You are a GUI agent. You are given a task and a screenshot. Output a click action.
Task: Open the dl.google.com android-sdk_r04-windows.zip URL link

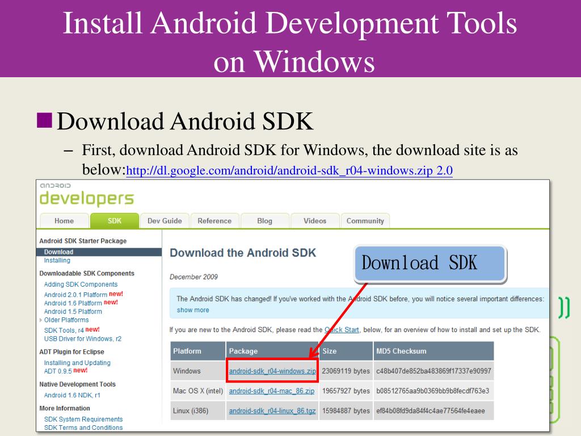289,170
